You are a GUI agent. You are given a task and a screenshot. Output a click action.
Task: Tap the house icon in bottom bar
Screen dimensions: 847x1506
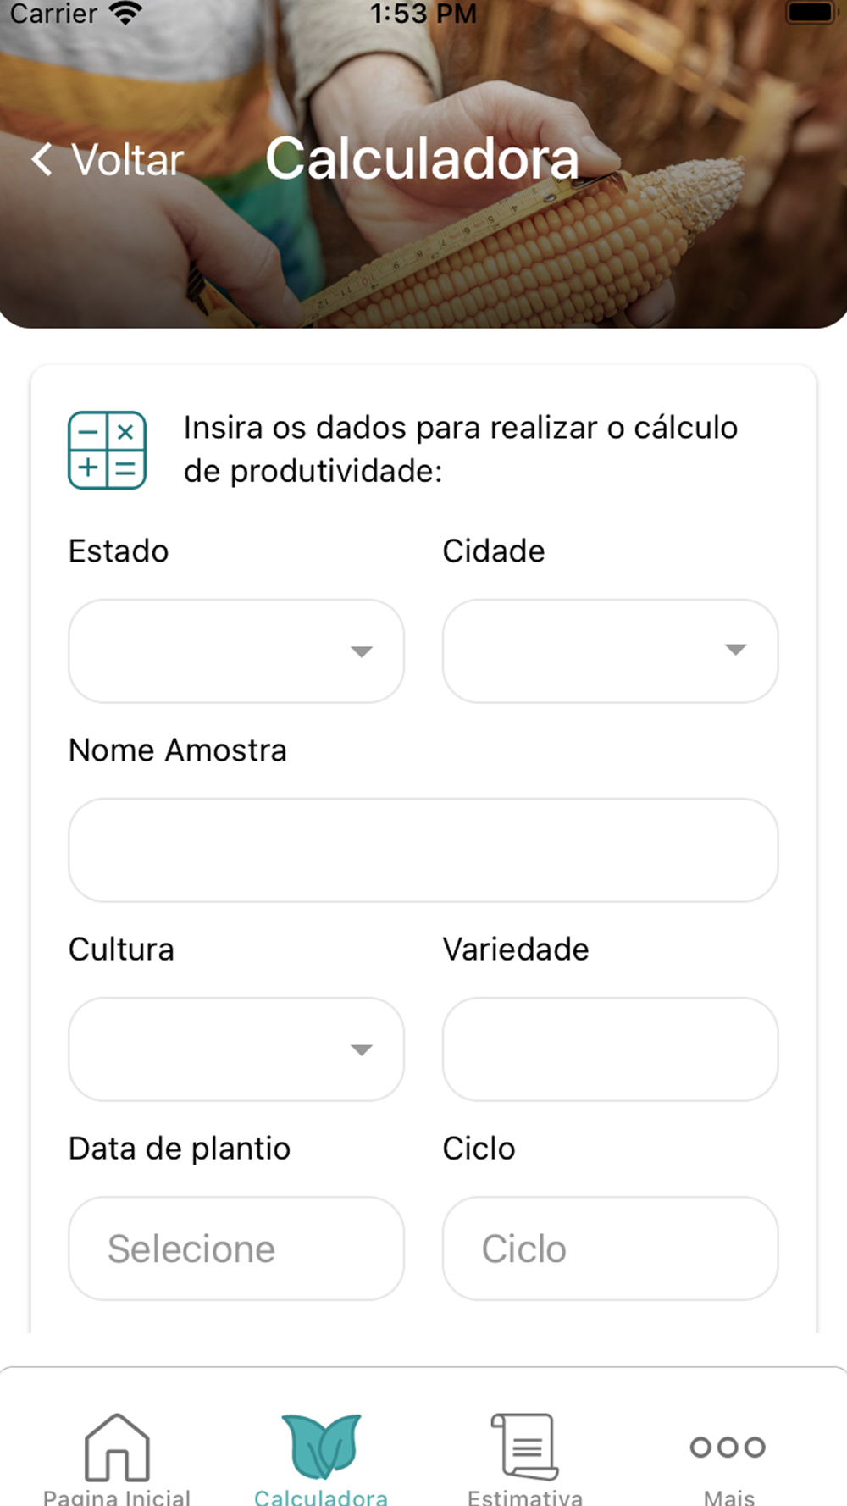click(x=117, y=1447)
